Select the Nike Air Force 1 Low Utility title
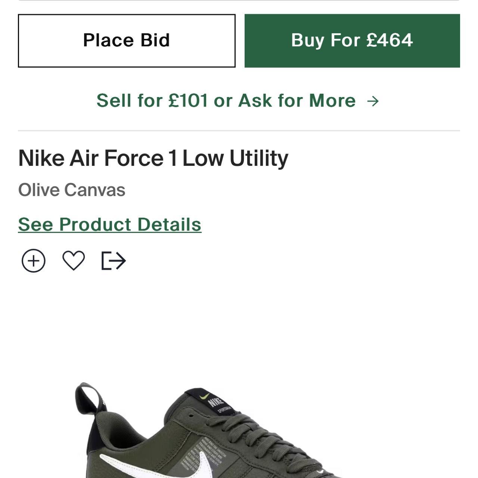Screen dimensions: 478x478 point(154,158)
